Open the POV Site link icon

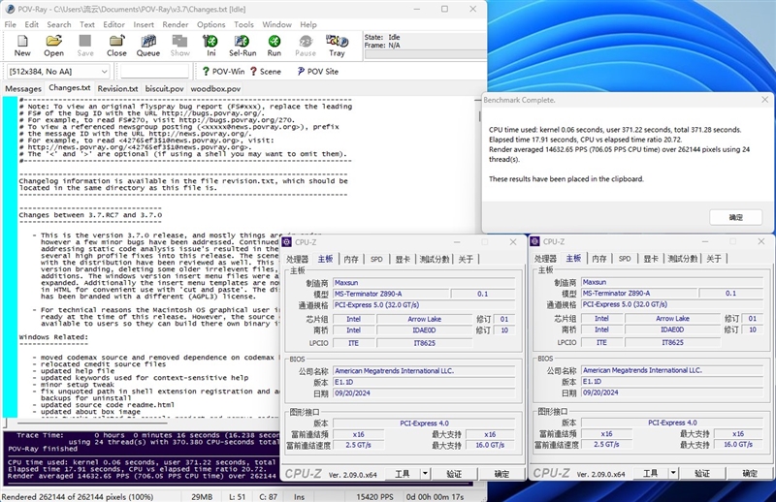coord(301,71)
